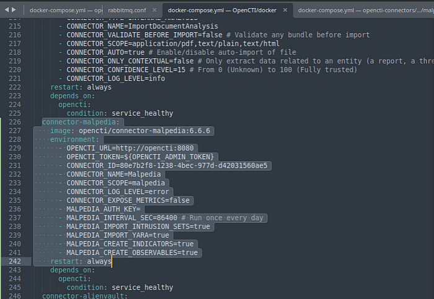Click CONNECTOR_EXPOSE_METRICS=false line
434x299 pixels.
[x=128, y=201]
